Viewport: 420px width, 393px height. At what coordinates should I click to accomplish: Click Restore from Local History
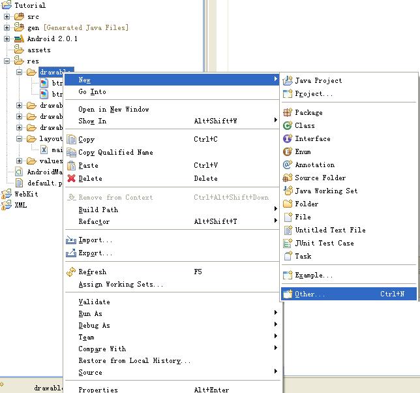tap(134, 360)
